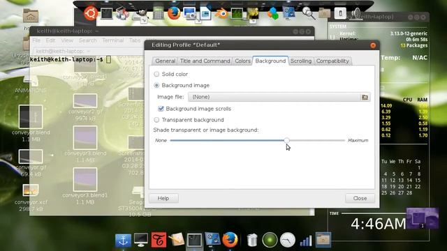The width and height of the screenshot is (447, 251).
Task: Click the terminal icon in the bottom dock
Action: (x=194, y=240)
